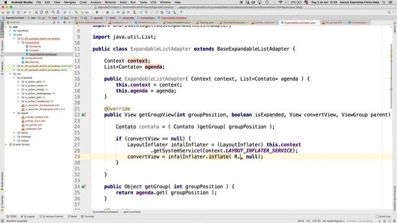Open the File menu
The width and height of the screenshot is (397, 223).
click(38, 2)
